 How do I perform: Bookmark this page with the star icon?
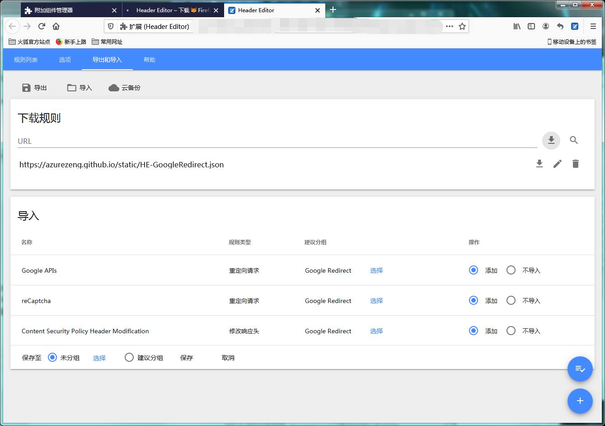coord(462,26)
